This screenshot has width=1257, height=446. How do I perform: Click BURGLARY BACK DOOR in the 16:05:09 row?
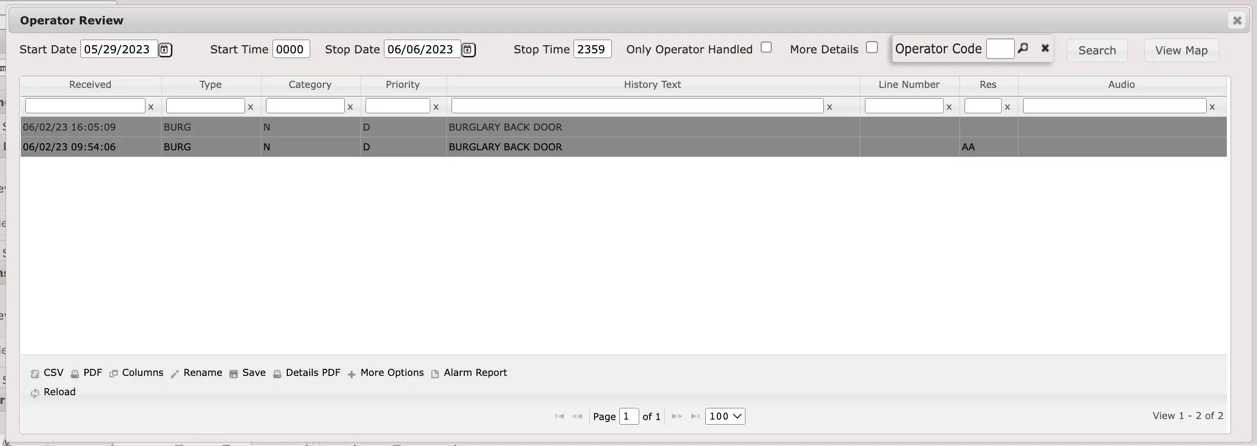click(x=505, y=127)
